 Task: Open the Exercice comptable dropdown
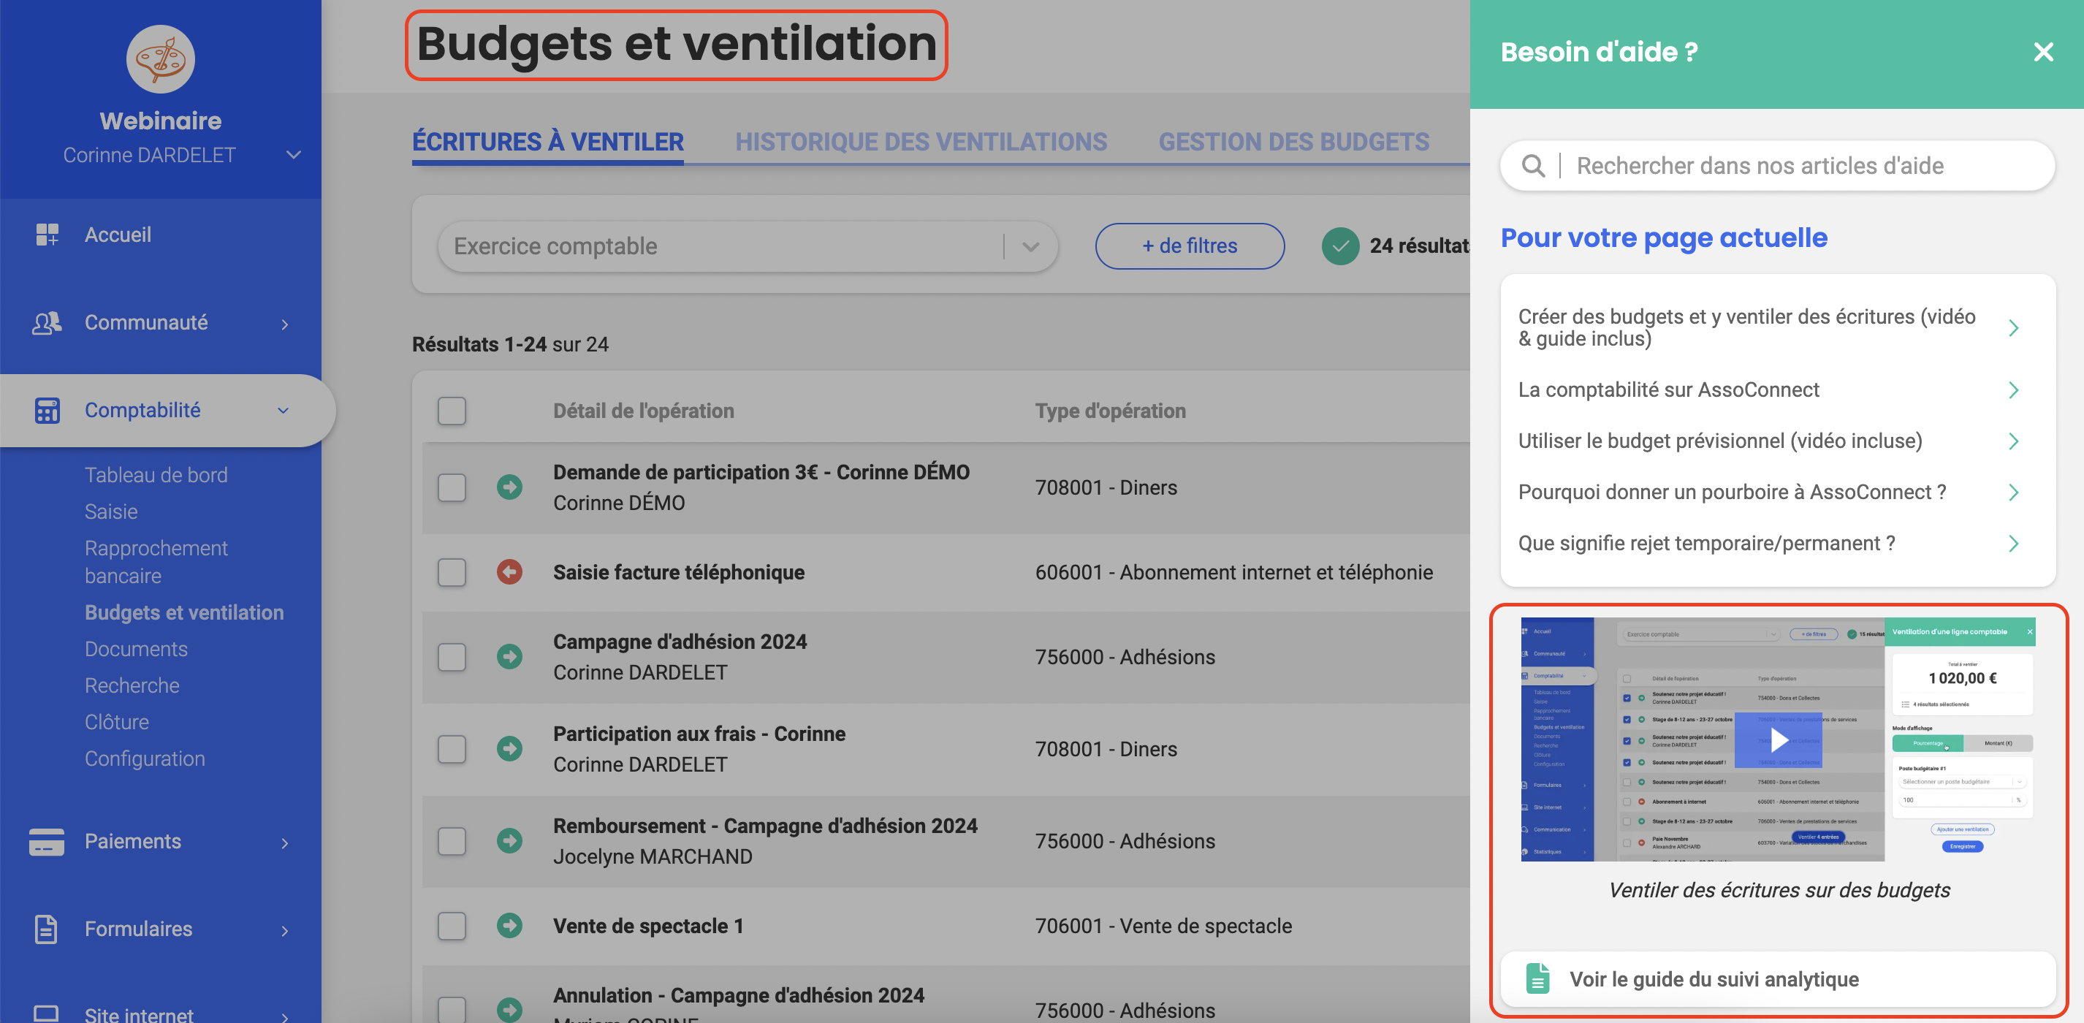748,247
